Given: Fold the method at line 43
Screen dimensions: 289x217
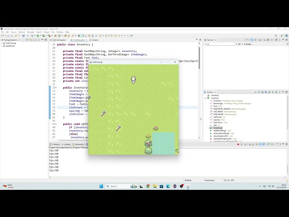Looking at the screenshot, I should click(x=56, y=124).
